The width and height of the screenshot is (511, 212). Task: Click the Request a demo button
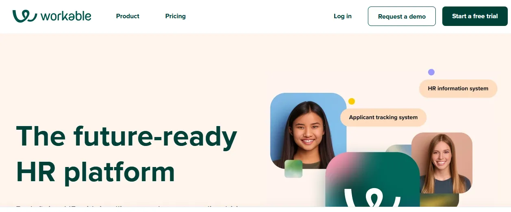(402, 16)
